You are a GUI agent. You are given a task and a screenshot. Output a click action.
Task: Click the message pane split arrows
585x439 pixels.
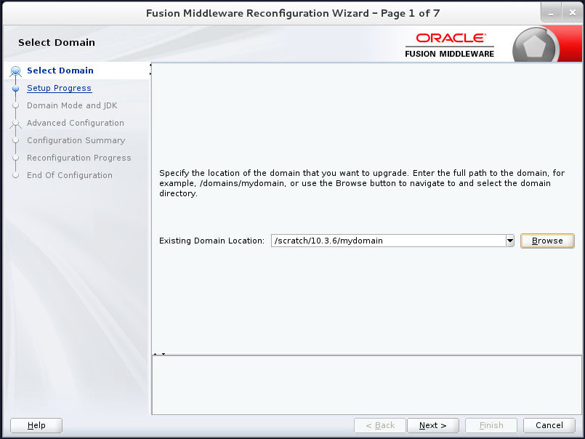[159, 353]
